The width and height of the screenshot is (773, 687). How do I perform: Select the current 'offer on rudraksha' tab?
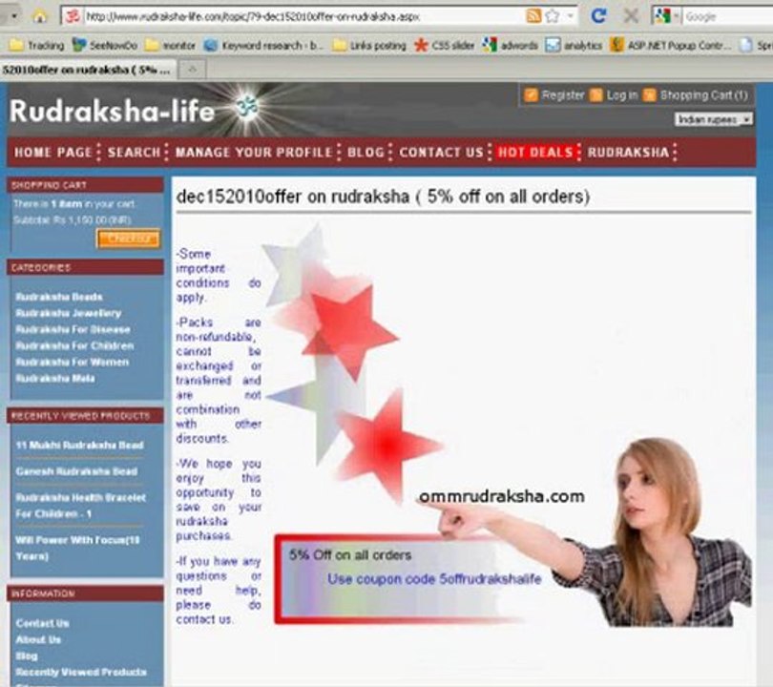[87, 70]
